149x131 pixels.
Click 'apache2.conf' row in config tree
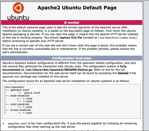tap(20, 90)
